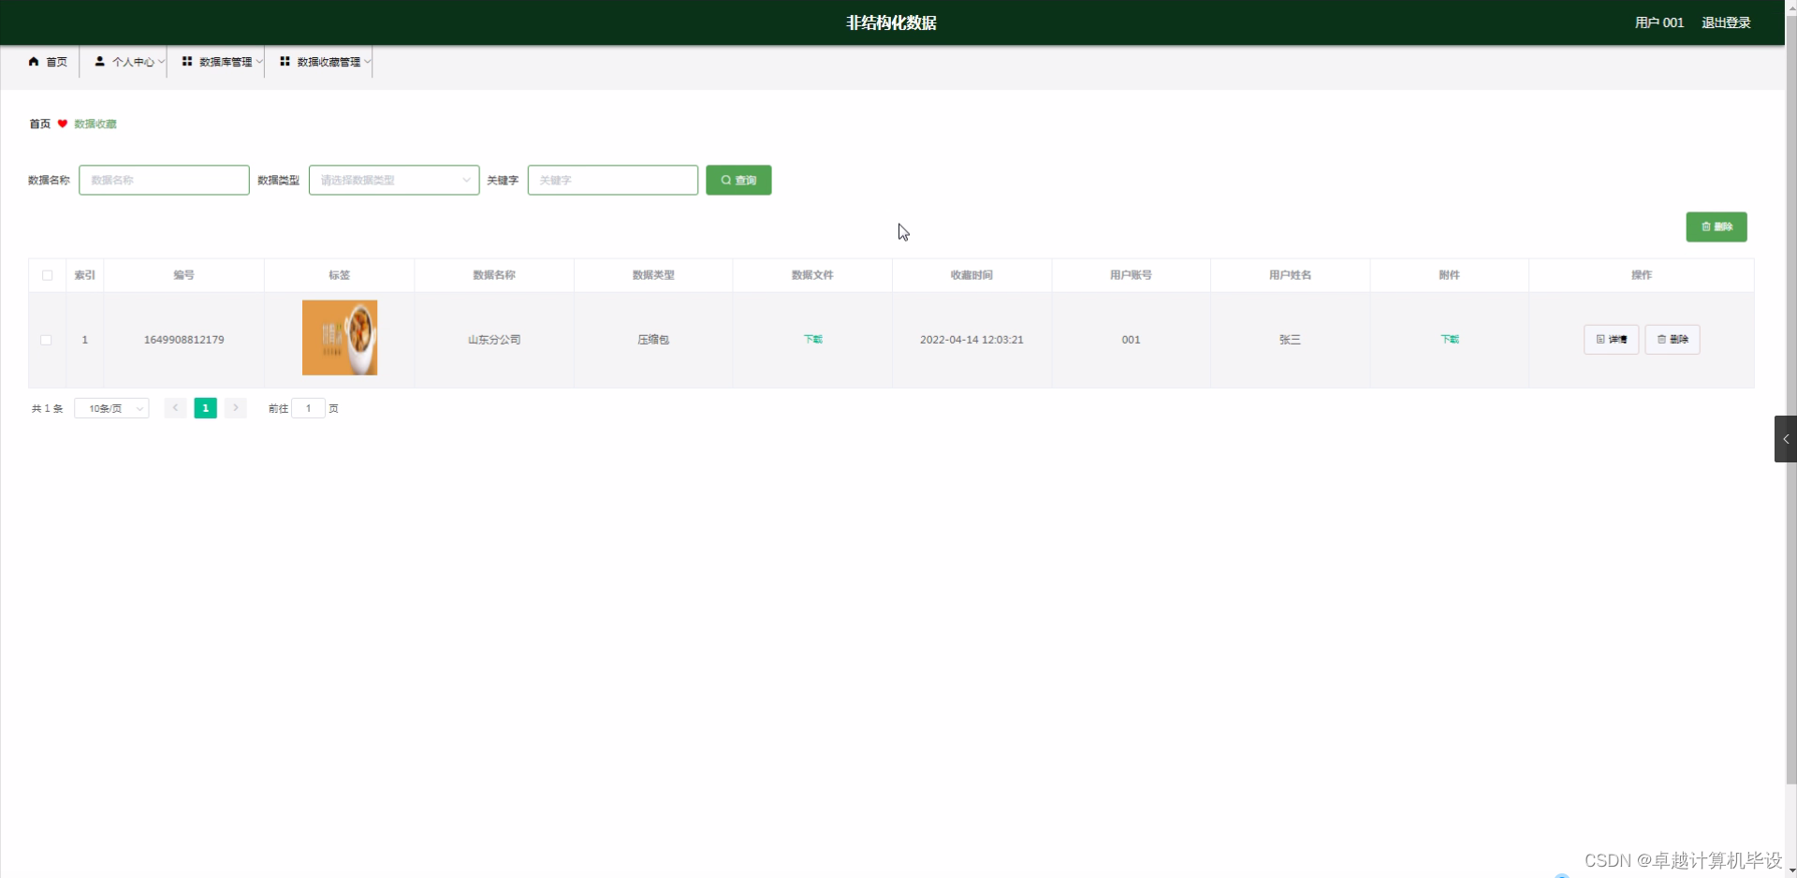
Task: Toggle the select-all checkbox in the table header
Action: click(46, 274)
